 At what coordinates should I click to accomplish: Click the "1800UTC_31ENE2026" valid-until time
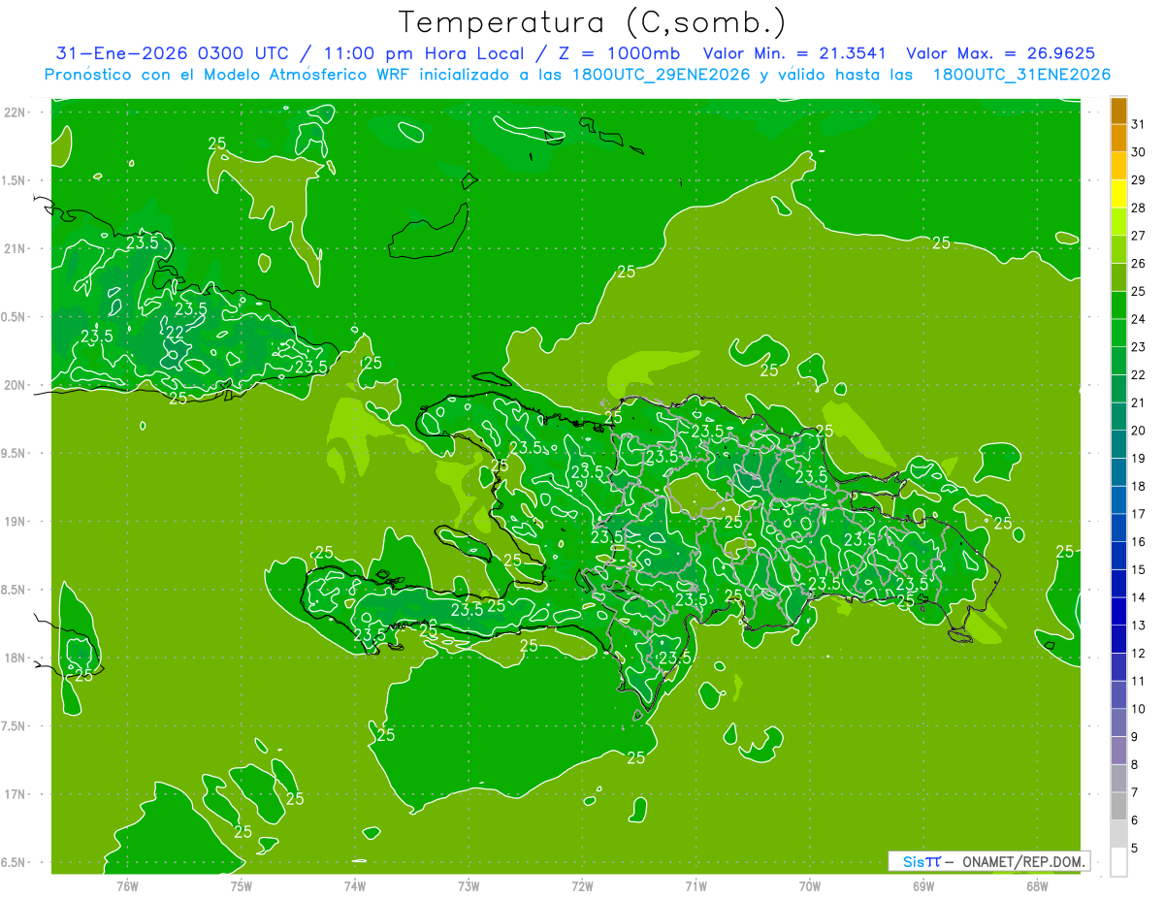(1021, 74)
